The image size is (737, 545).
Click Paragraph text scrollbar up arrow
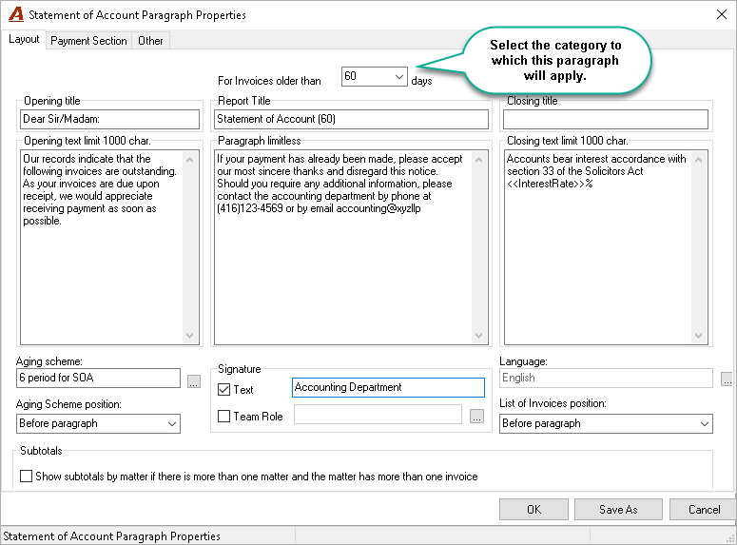tap(479, 160)
